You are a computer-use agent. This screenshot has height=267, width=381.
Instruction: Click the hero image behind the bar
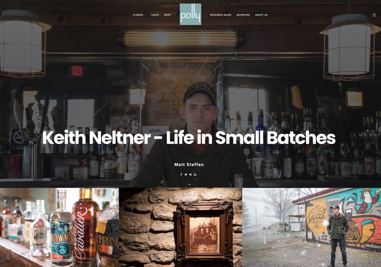(190, 73)
